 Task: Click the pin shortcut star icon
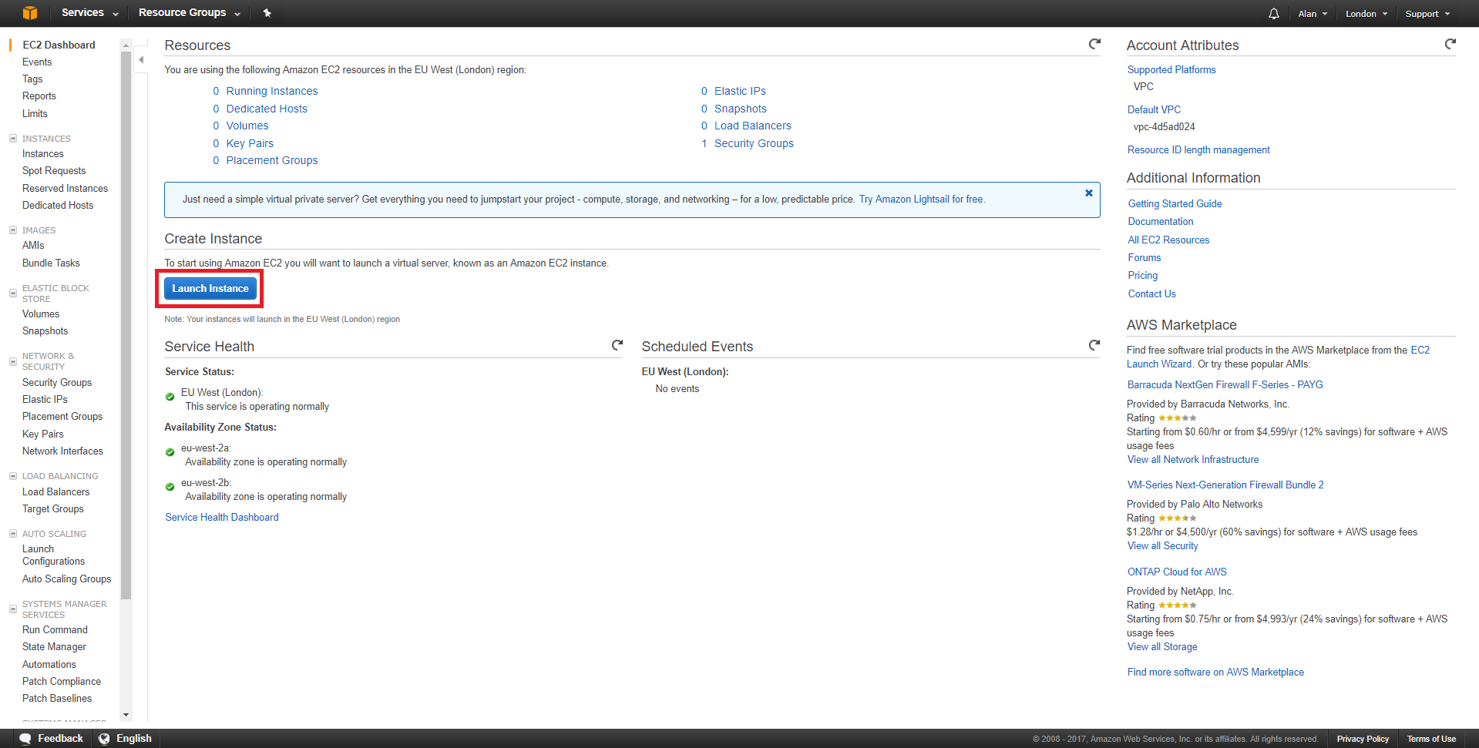pos(267,13)
